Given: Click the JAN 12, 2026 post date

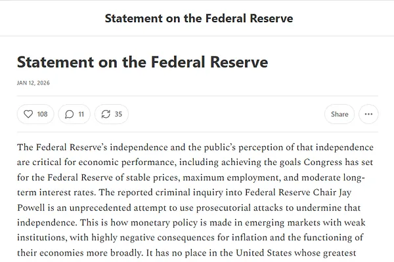Looking at the screenshot, I should click(x=33, y=83).
